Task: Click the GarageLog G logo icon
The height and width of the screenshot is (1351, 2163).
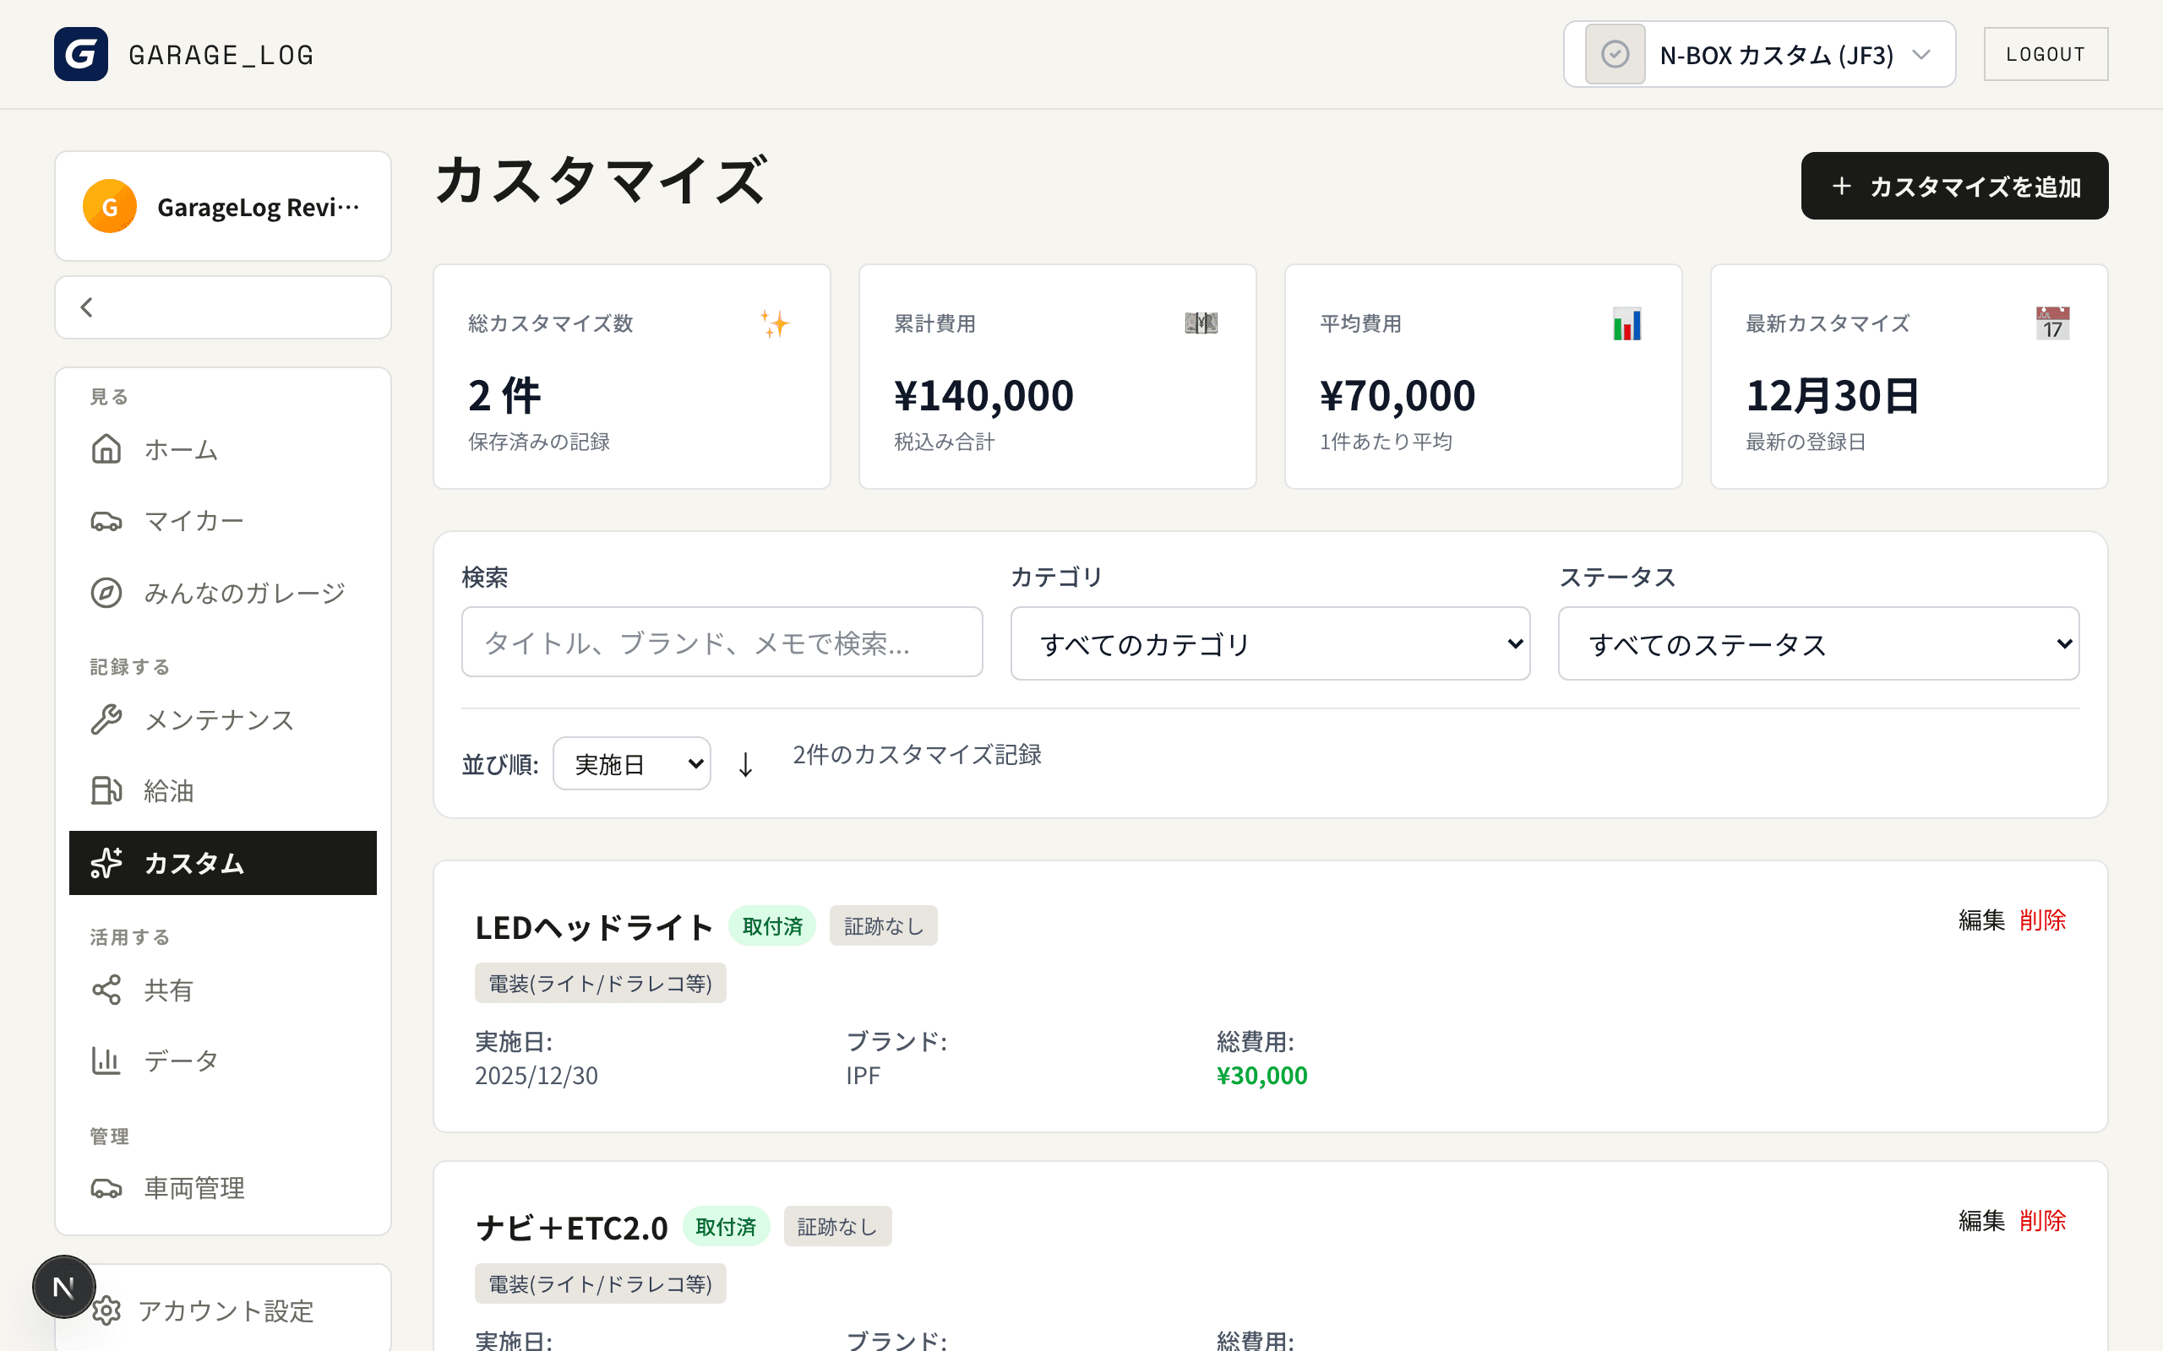Action: [x=80, y=53]
